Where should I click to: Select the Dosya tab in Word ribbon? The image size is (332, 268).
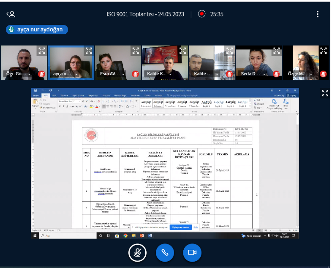click(36, 96)
